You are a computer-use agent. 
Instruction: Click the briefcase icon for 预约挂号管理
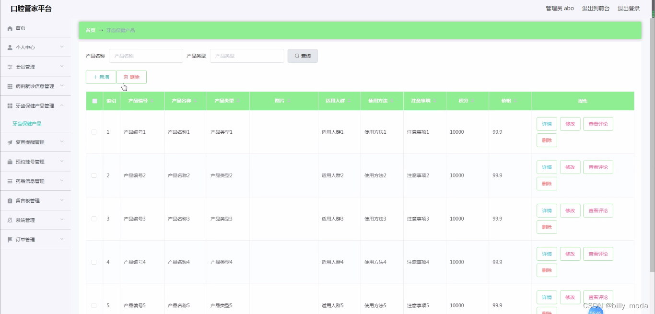click(10, 162)
